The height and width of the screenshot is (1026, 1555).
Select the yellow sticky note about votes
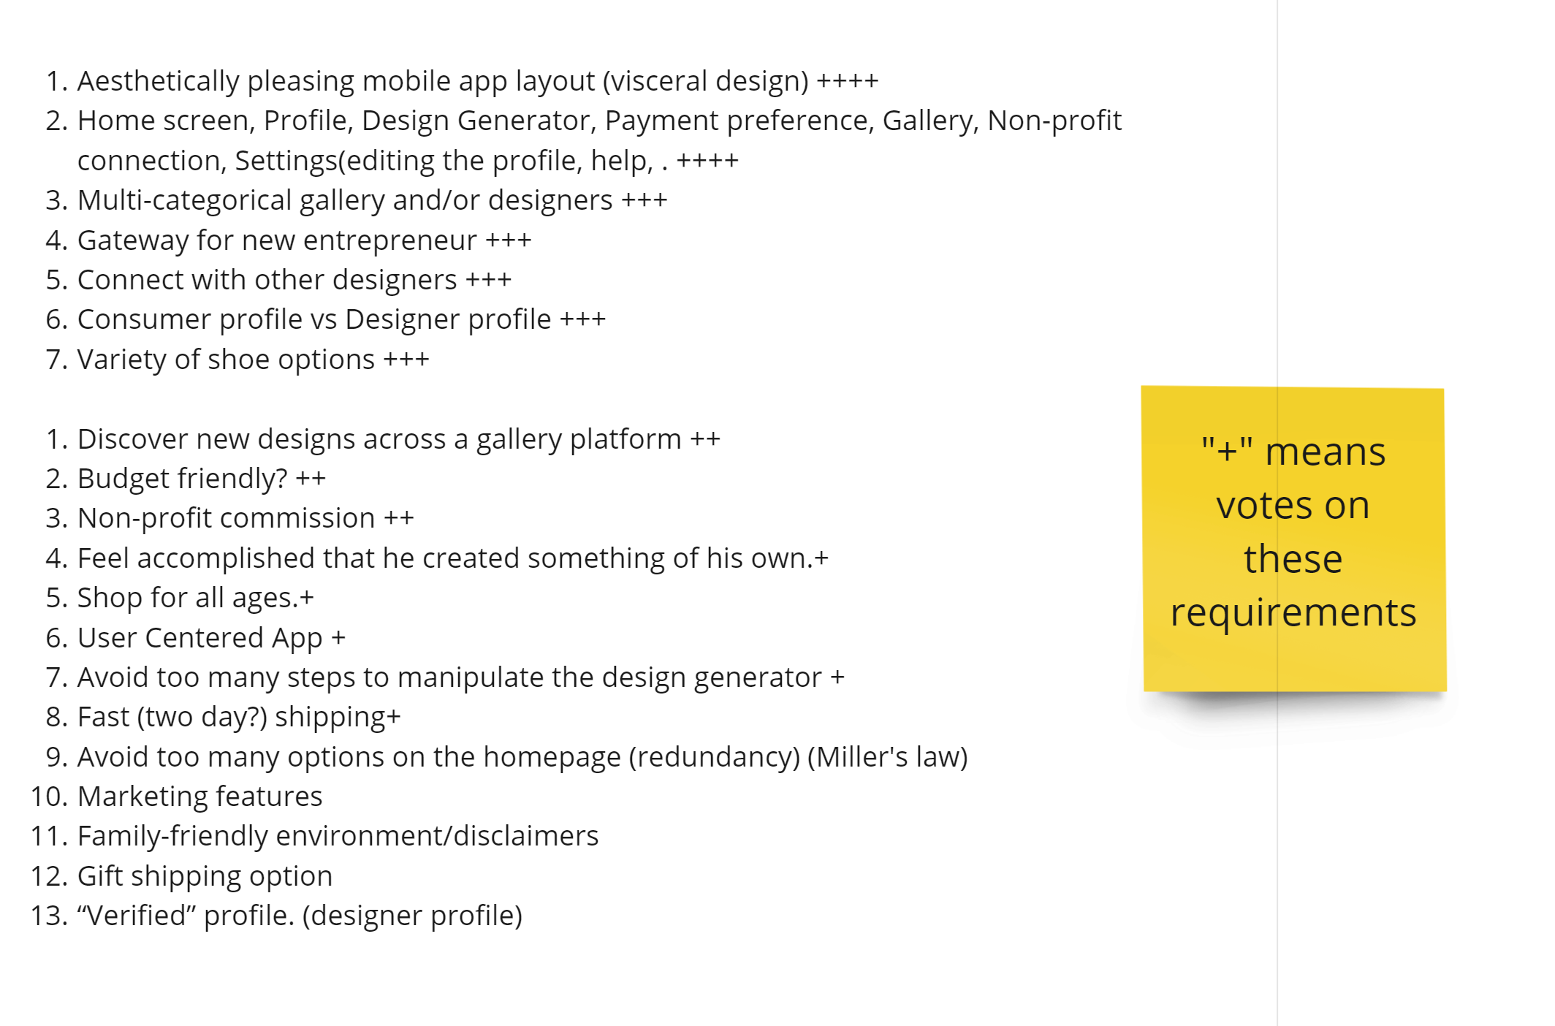click(1293, 539)
